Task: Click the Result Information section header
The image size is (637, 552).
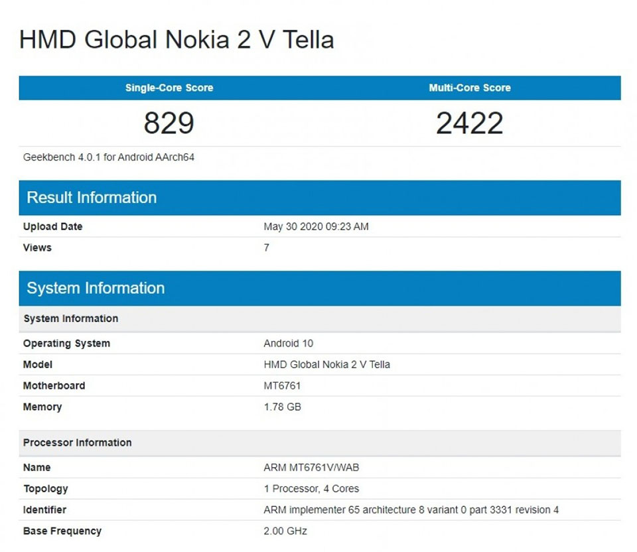Action: point(92,197)
